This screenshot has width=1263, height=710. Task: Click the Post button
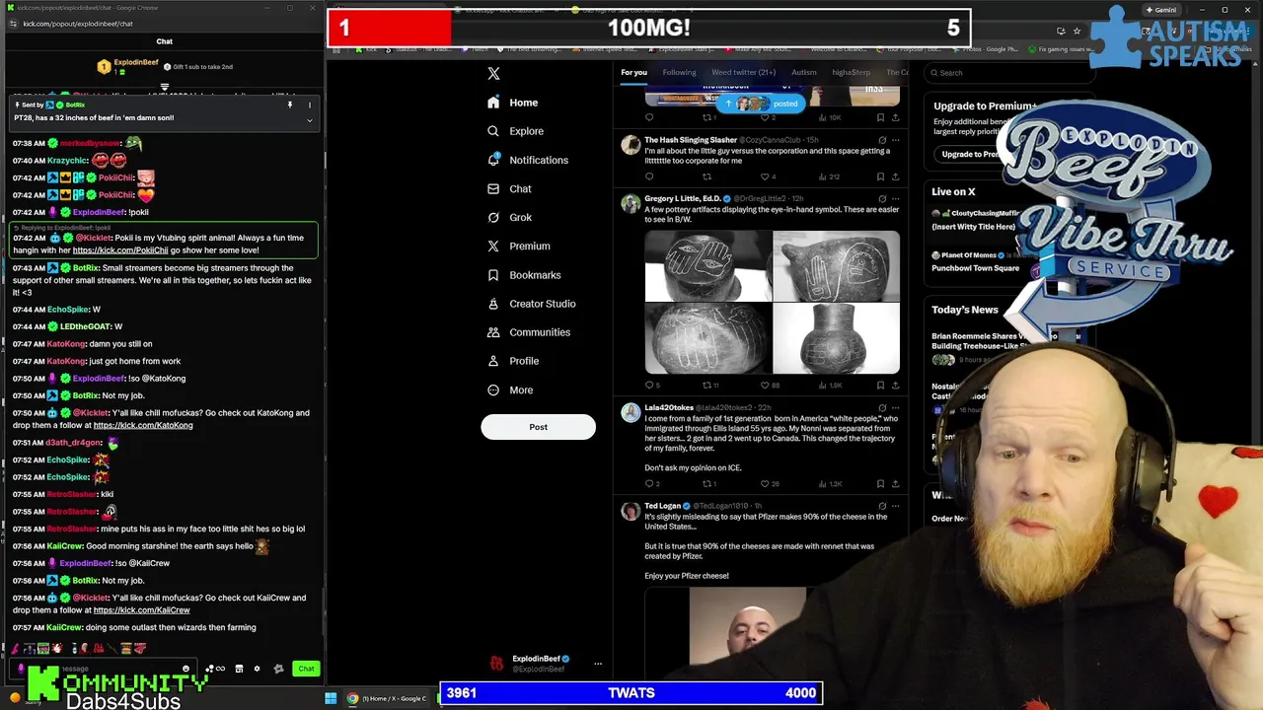coord(538,427)
